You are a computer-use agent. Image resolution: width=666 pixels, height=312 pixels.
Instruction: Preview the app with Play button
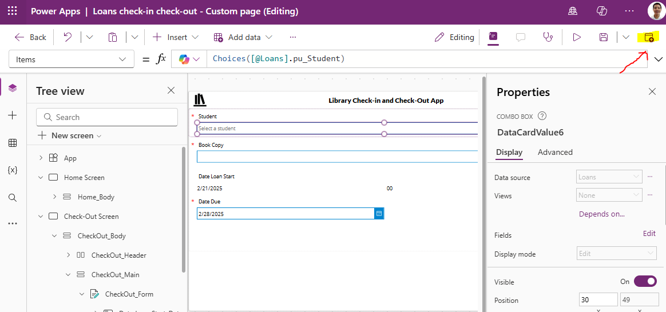[577, 37]
